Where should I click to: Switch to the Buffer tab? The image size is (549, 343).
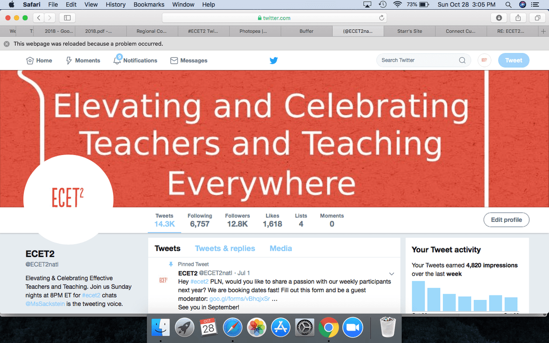(307, 31)
